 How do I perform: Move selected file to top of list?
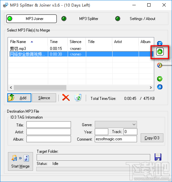click(x=160, y=43)
